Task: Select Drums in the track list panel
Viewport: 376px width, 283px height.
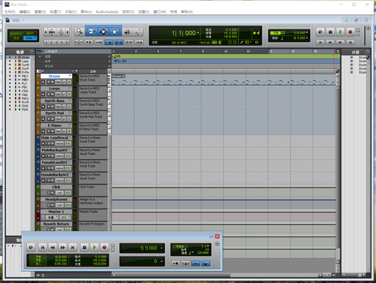Action: point(26,57)
